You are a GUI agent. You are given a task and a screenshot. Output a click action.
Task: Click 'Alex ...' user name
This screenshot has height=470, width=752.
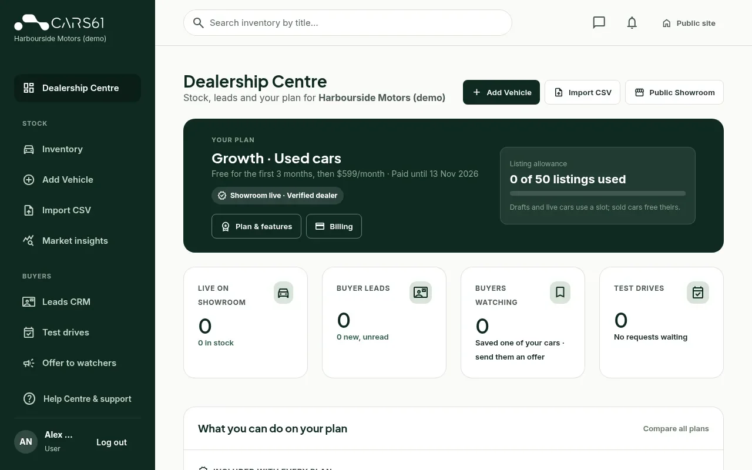point(59,435)
